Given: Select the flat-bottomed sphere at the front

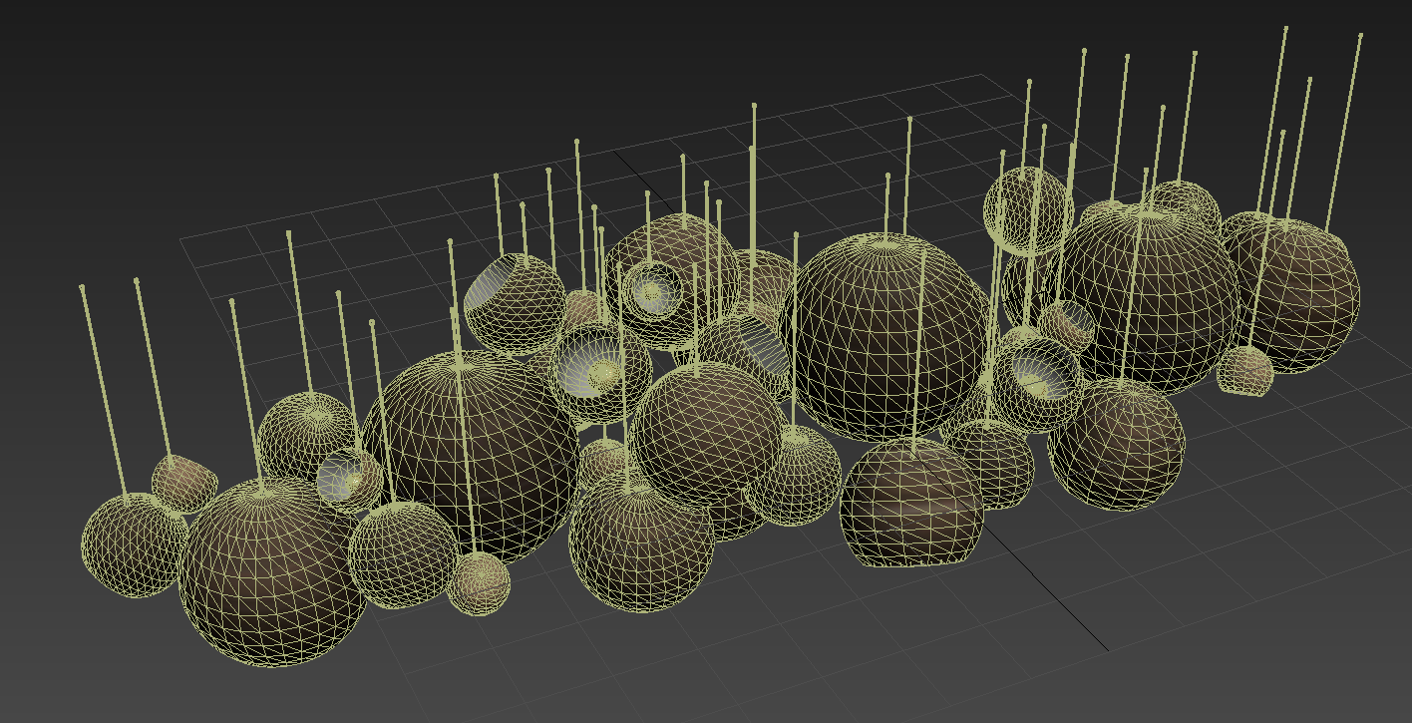Looking at the screenshot, I should coord(912,505).
